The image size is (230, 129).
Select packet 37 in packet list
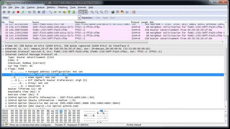pos(113,38)
